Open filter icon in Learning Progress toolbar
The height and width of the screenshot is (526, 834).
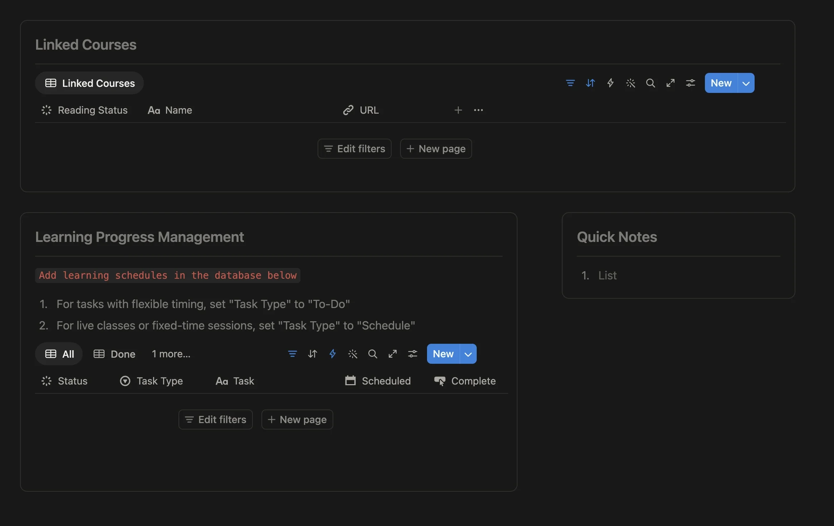(292, 354)
